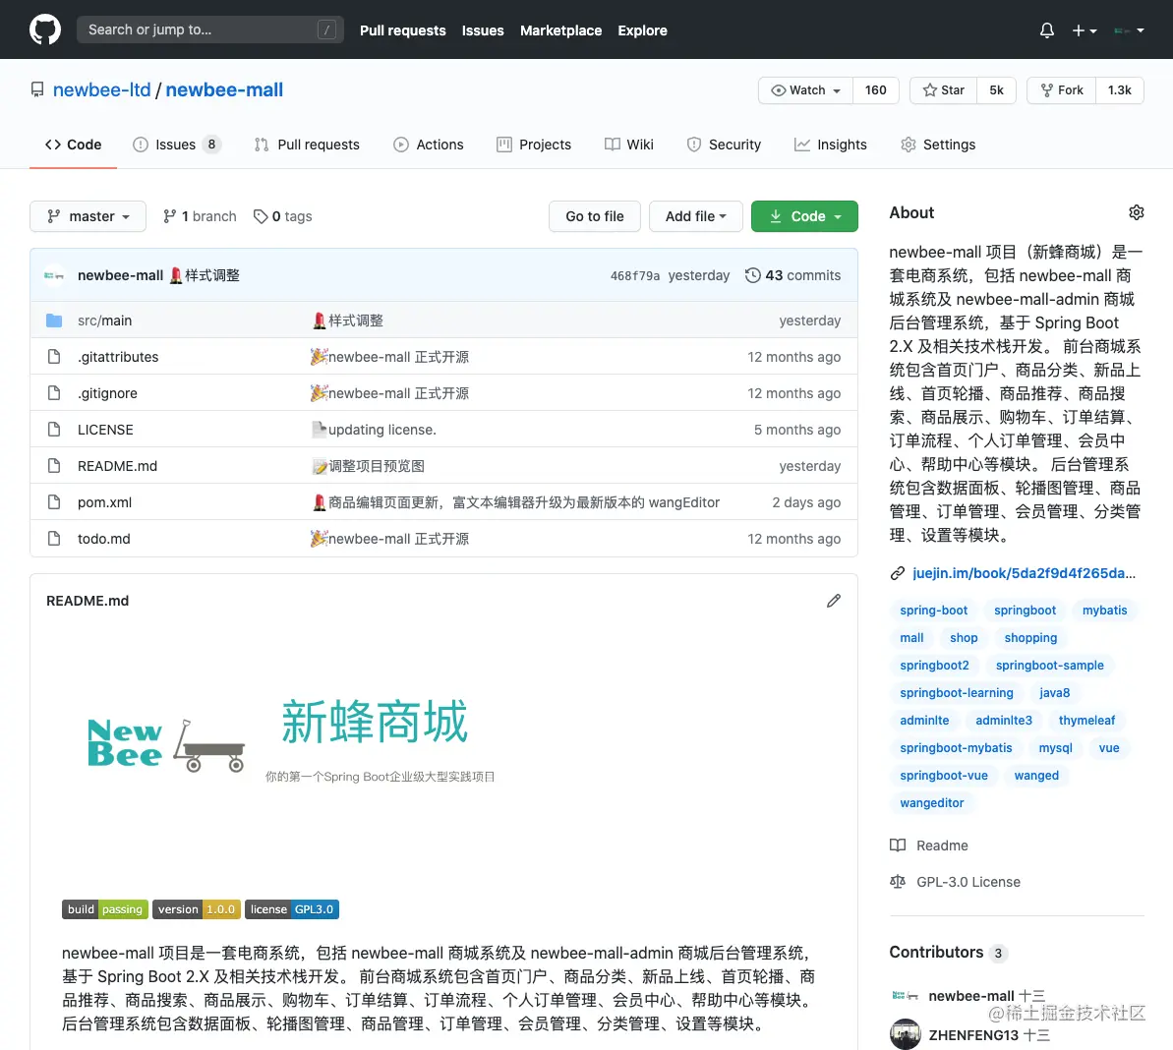Image resolution: width=1173 pixels, height=1050 pixels.
Task: Open the todo.md file
Action: [x=104, y=539]
